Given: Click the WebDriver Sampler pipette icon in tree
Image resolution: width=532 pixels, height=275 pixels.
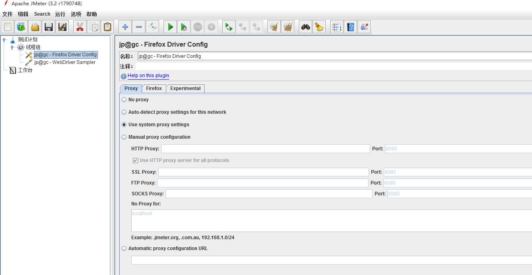Looking at the screenshot, I should pyautogui.click(x=29, y=62).
